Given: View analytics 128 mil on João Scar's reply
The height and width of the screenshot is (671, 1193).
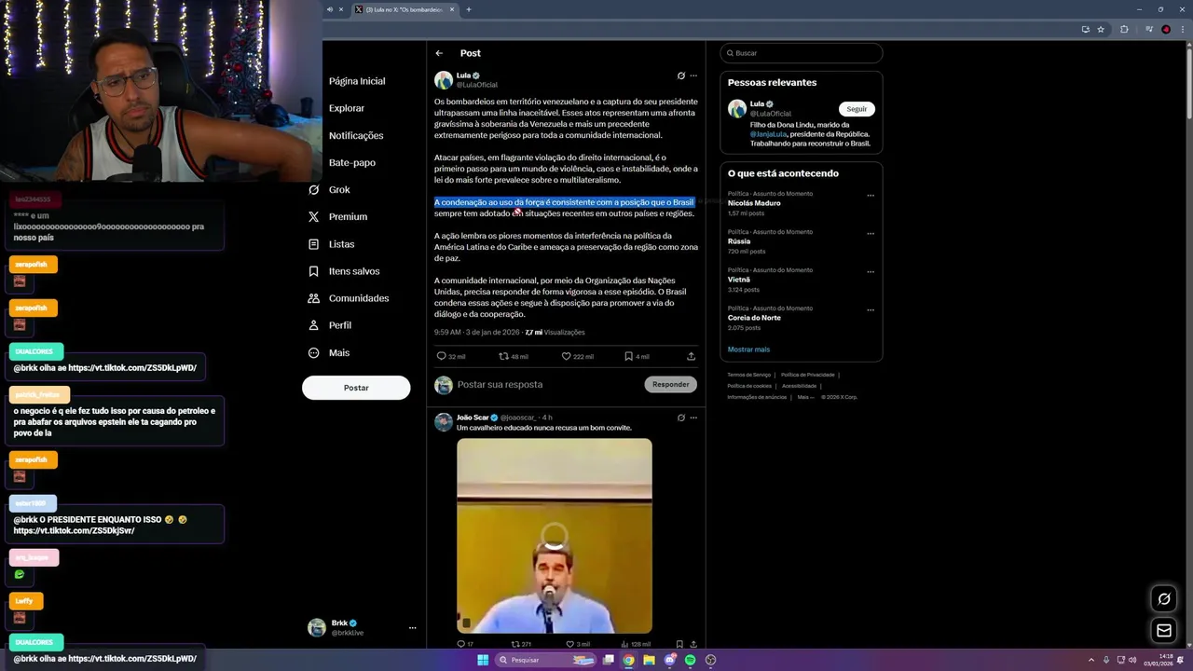Looking at the screenshot, I should click(x=635, y=644).
